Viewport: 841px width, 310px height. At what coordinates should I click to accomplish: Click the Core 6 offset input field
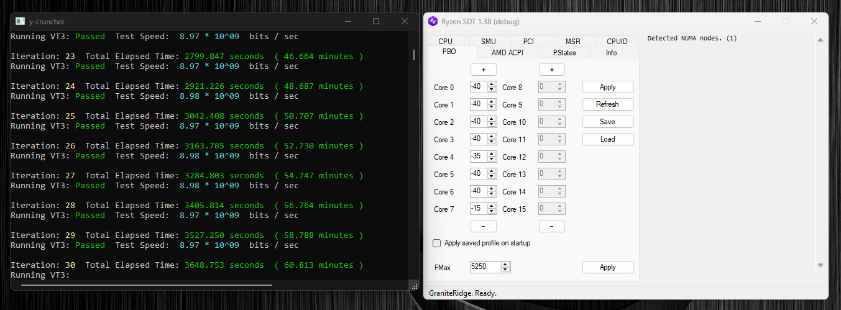coord(479,191)
